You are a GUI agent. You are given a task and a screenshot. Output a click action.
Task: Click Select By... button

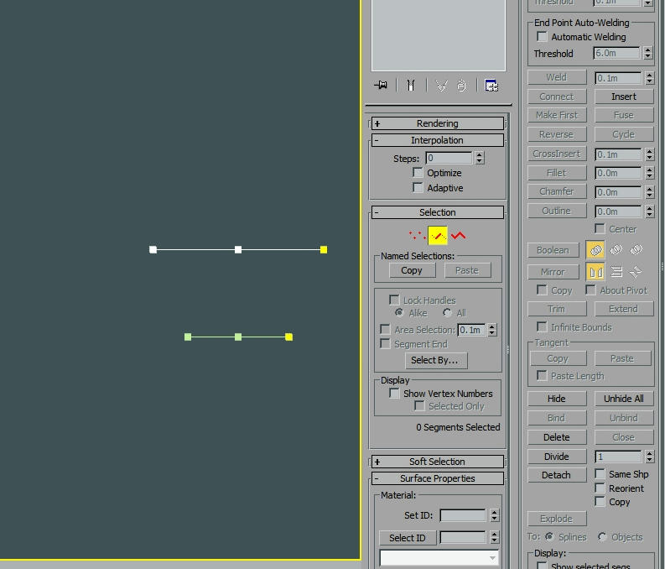[x=436, y=360]
